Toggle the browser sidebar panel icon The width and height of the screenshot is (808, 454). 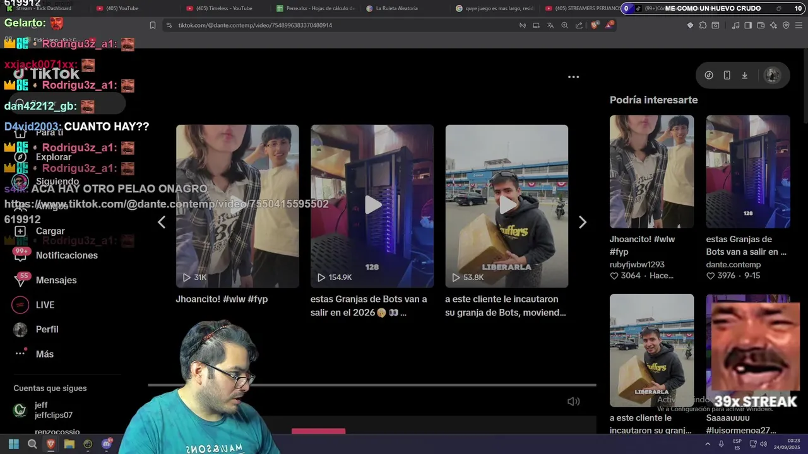pyautogui.click(x=748, y=25)
